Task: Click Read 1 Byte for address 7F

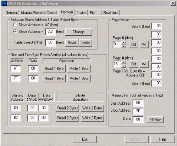Action: point(54,78)
